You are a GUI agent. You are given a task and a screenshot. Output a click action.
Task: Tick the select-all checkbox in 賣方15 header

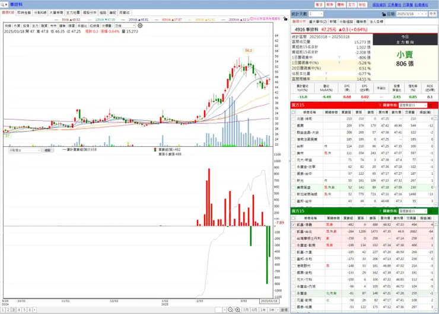(x=293, y=218)
